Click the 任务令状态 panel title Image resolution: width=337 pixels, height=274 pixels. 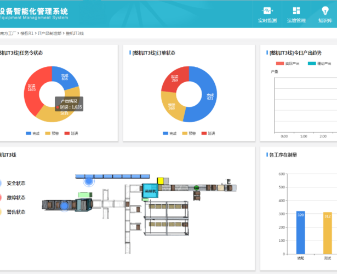[x=21, y=53]
